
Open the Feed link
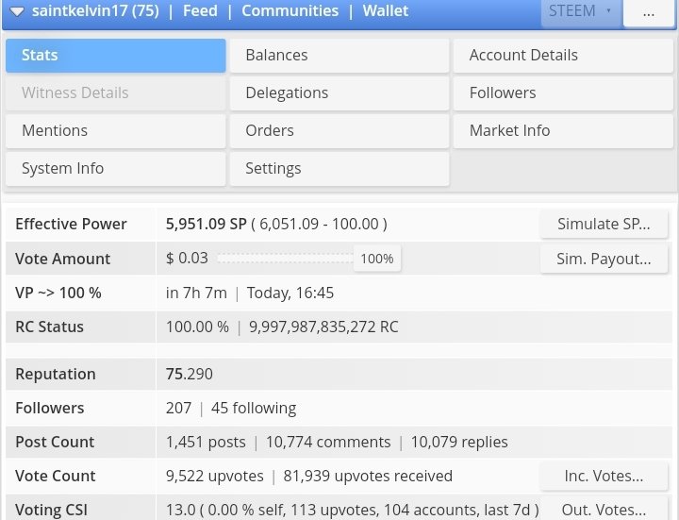pos(200,10)
